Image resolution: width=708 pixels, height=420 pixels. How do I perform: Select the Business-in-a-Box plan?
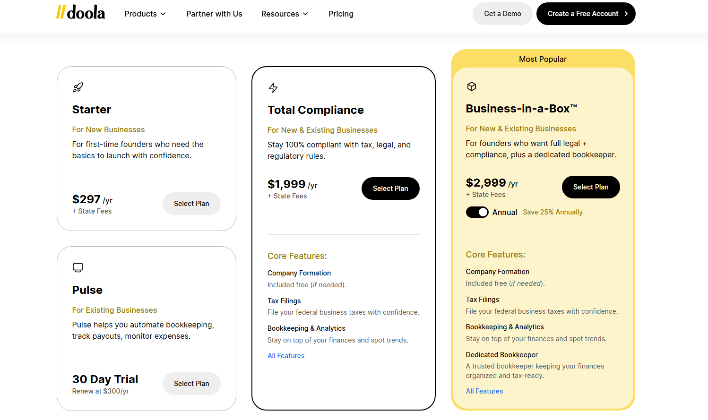coord(591,187)
